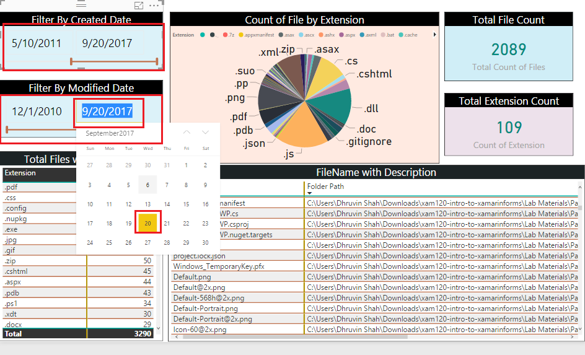The width and height of the screenshot is (585, 355).
Task: Click the Created Date slider's left handle
Action: pyautogui.click(x=71, y=61)
